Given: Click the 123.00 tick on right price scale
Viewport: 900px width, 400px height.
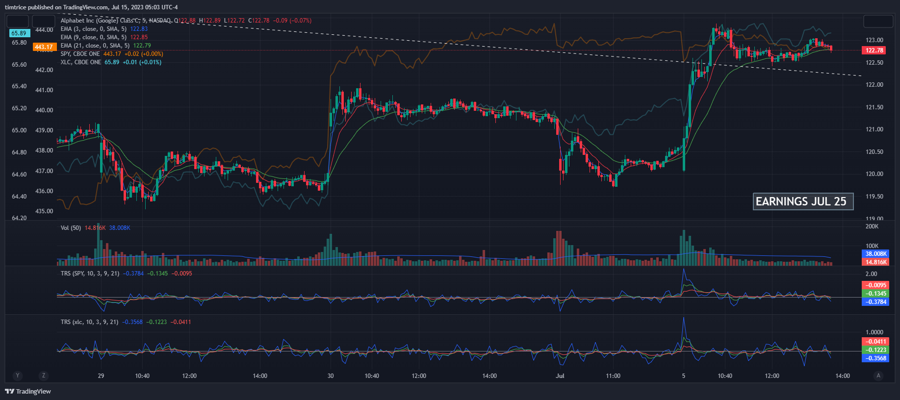Looking at the screenshot, I should click(874, 40).
